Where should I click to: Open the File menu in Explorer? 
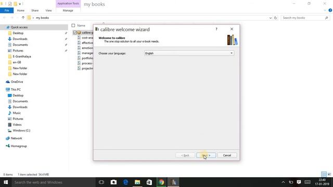click(x=7, y=10)
